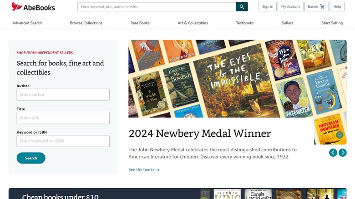Click The Eyes & the Impossible cover
Image resolution: width=355 pixels, height=199 pixels.
tap(230, 80)
